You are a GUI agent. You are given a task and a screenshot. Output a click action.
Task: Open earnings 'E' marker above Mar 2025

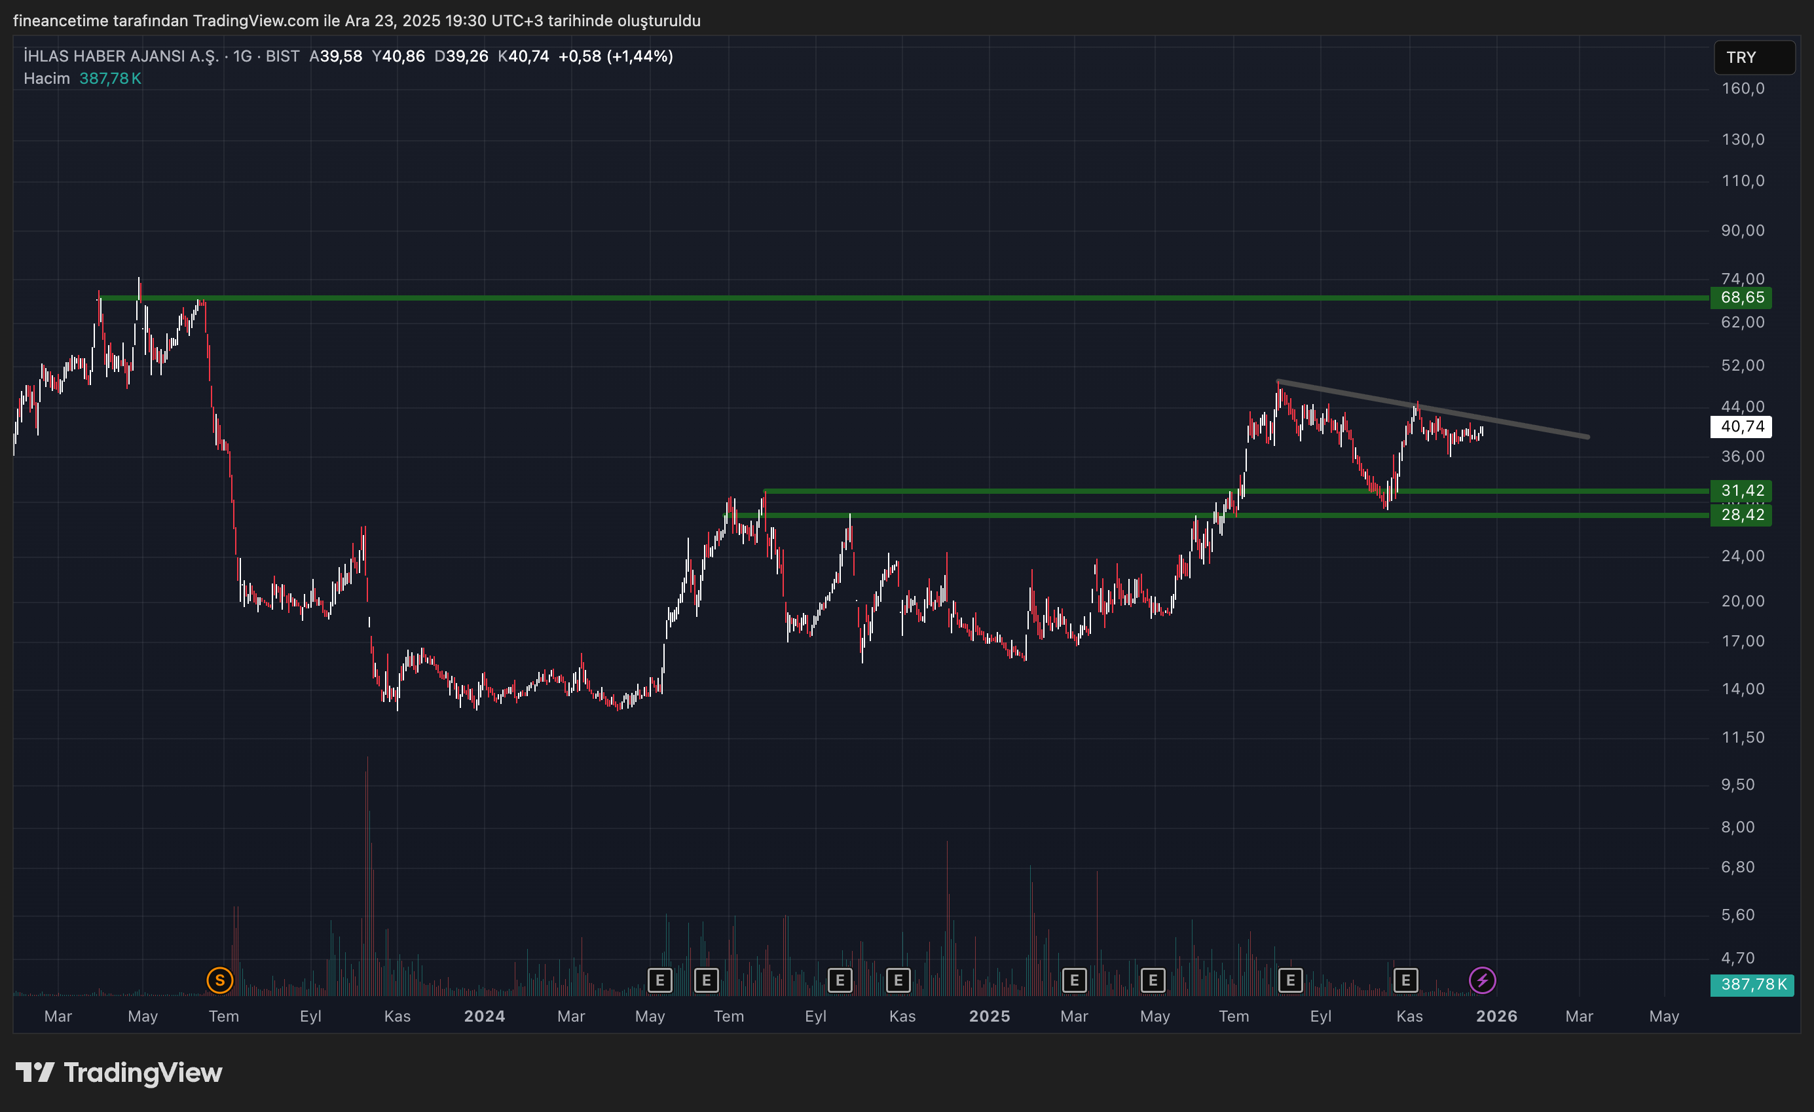click(x=1074, y=980)
